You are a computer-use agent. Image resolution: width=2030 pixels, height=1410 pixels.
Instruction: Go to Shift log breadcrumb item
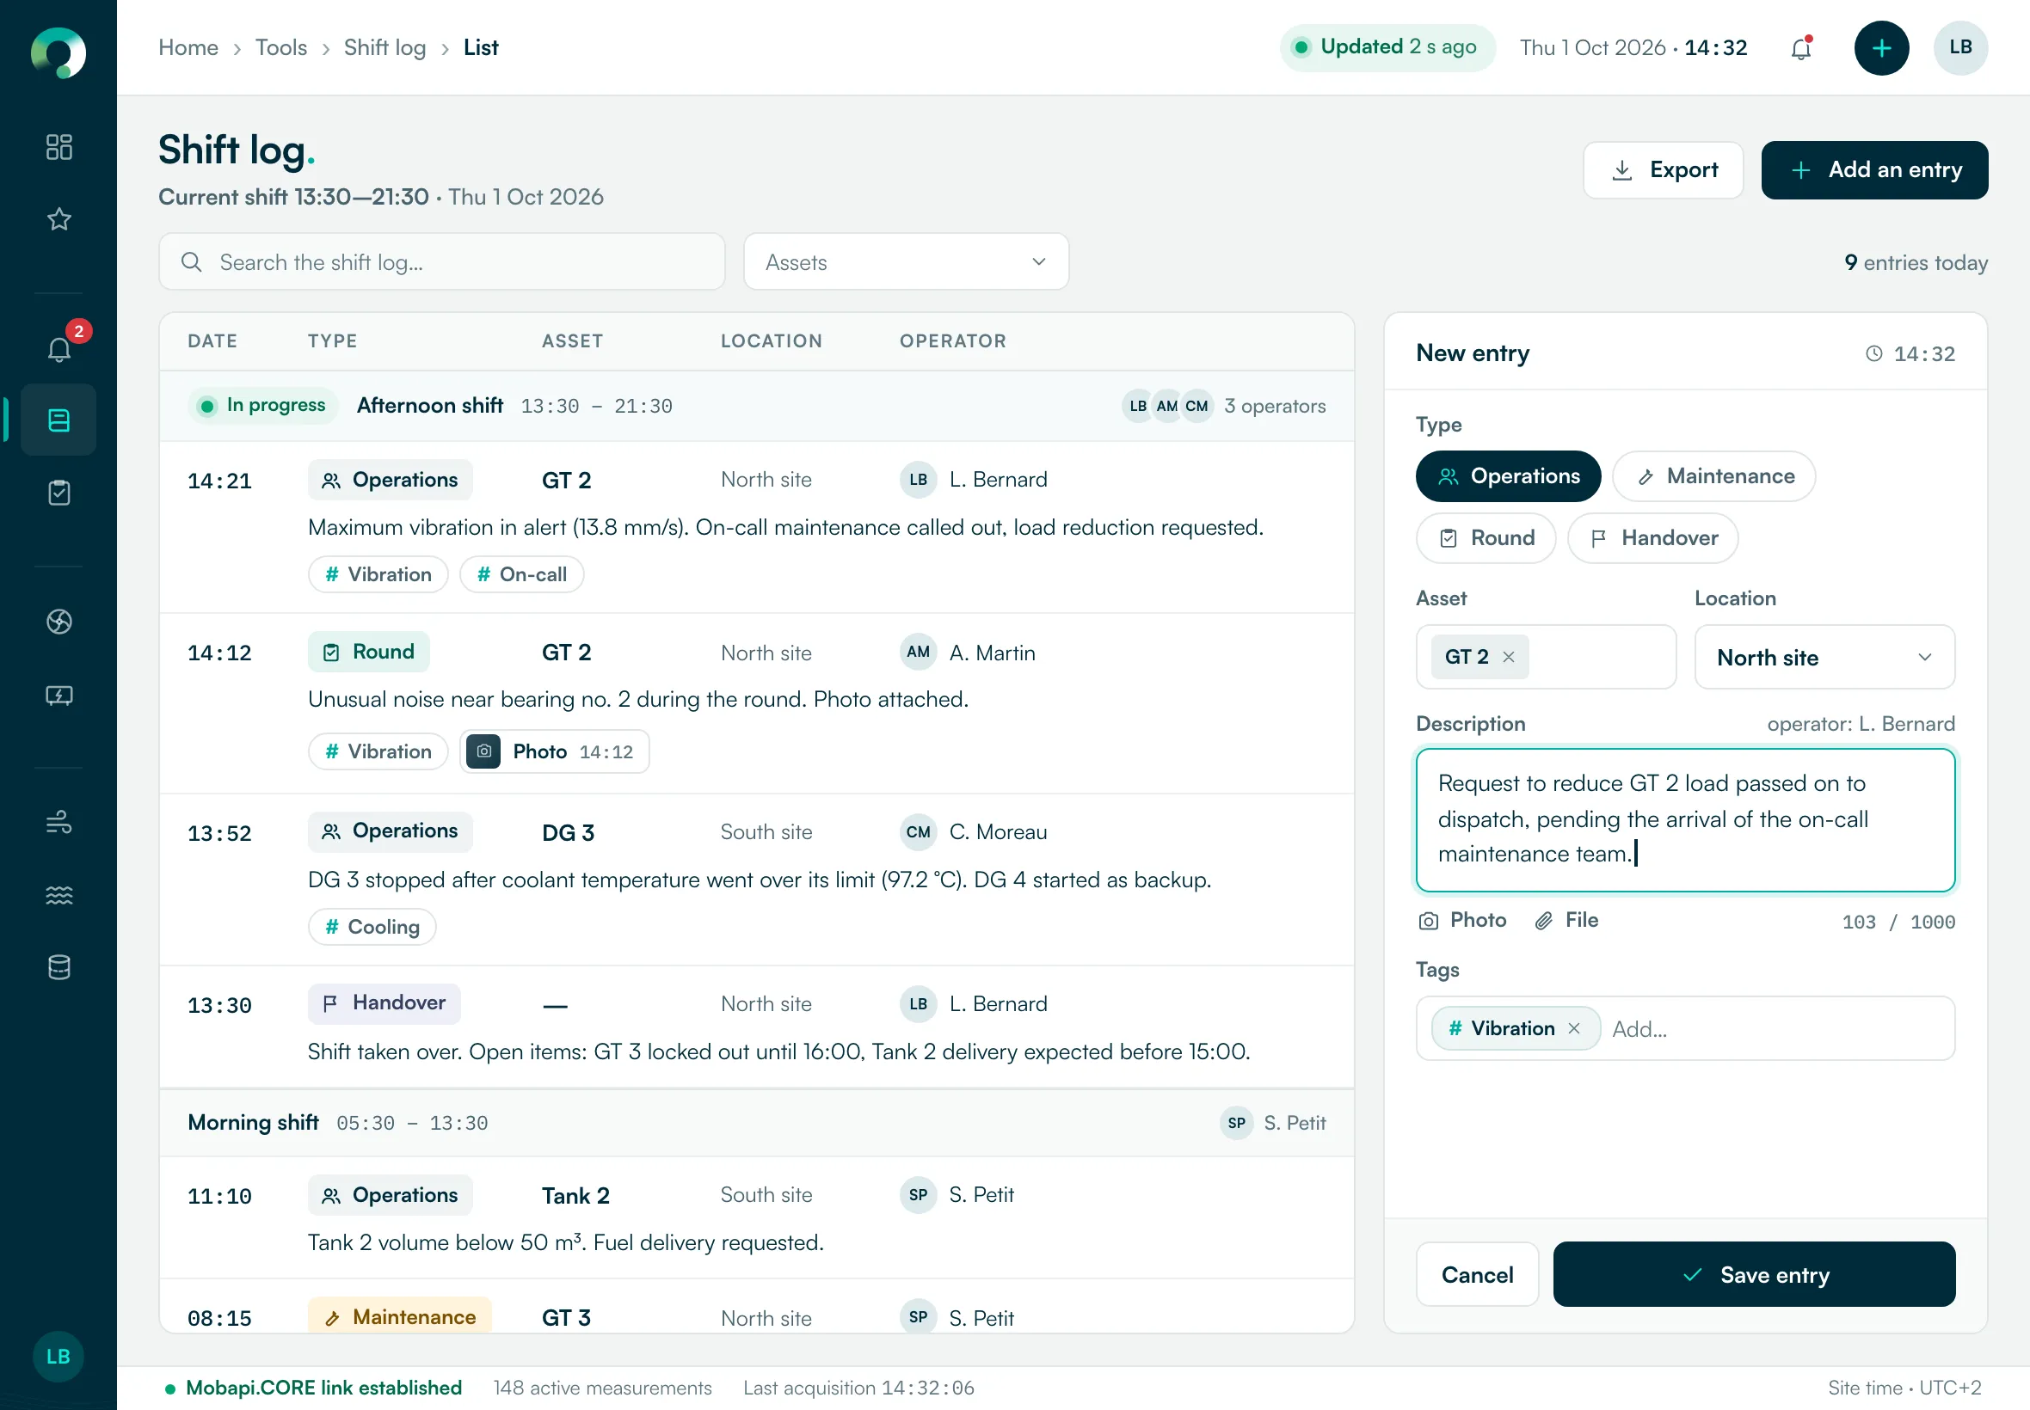point(384,47)
